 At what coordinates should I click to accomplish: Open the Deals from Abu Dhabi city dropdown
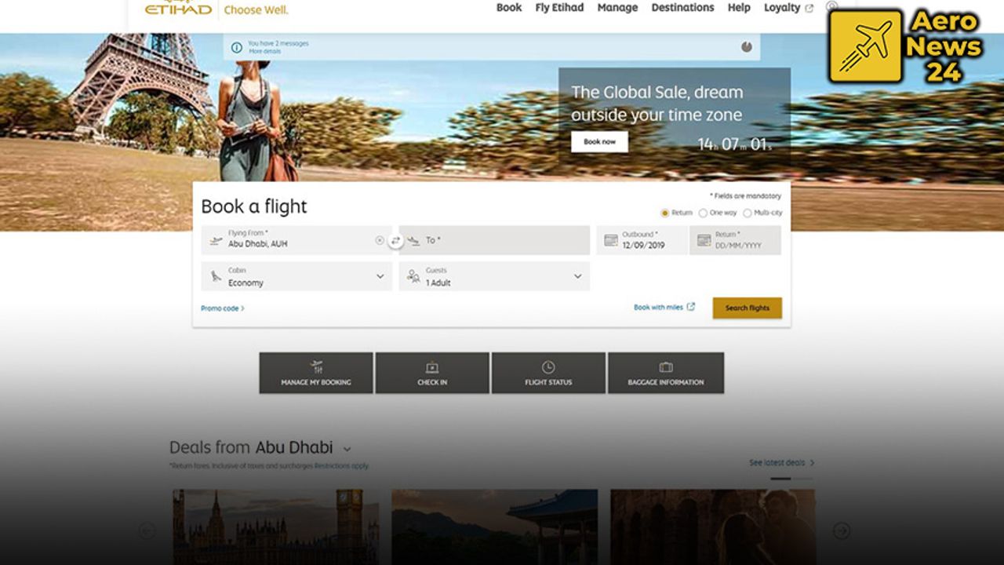[x=347, y=450]
